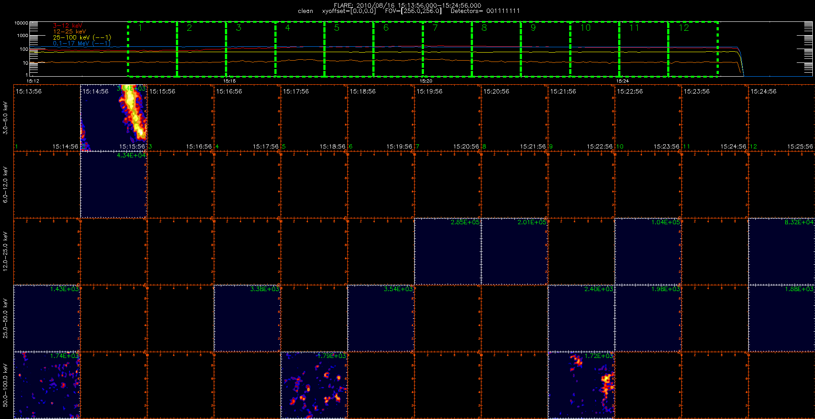
Task: Click green index 11 in the top image row
Action: click(x=686, y=146)
